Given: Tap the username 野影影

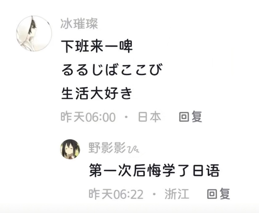Looking at the screenshot, I should (107, 148).
